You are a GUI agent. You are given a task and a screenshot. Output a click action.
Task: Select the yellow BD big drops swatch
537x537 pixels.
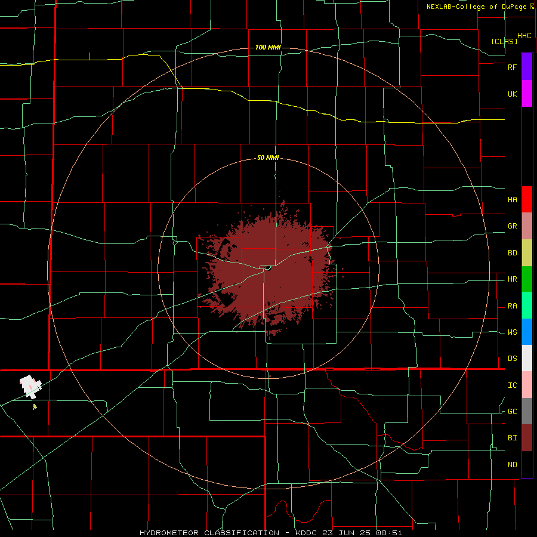pos(527,253)
